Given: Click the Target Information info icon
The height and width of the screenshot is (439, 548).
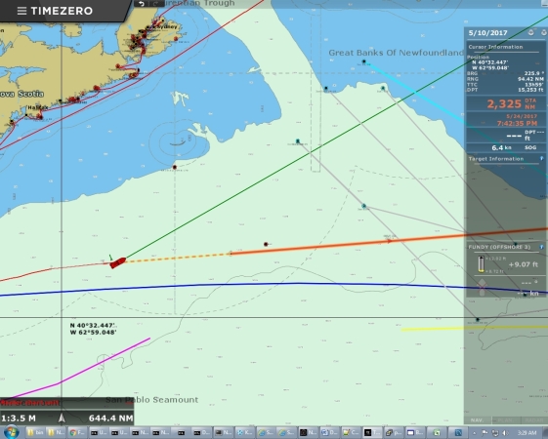Looking at the screenshot, I should [542, 159].
